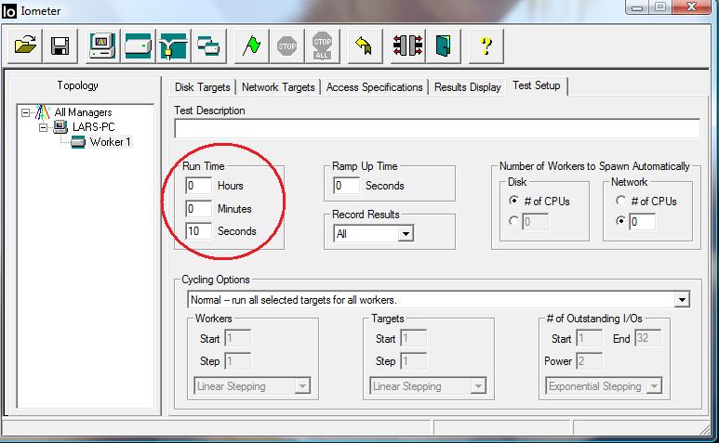Click the Workers Step field
This screenshot has height=443, width=719.
pyautogui.click(x=237, y=361)
